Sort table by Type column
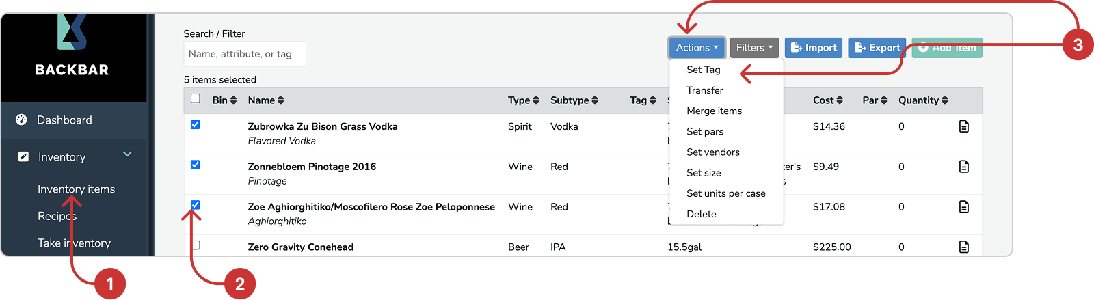Image resolution: width=1094 pixels, height=300 pixels. click(x=524, y=100)
